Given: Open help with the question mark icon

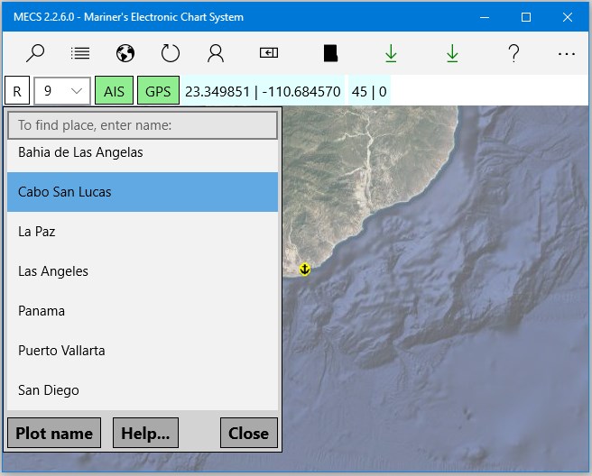Looking at the screenshot, I should tap(513, 53).
